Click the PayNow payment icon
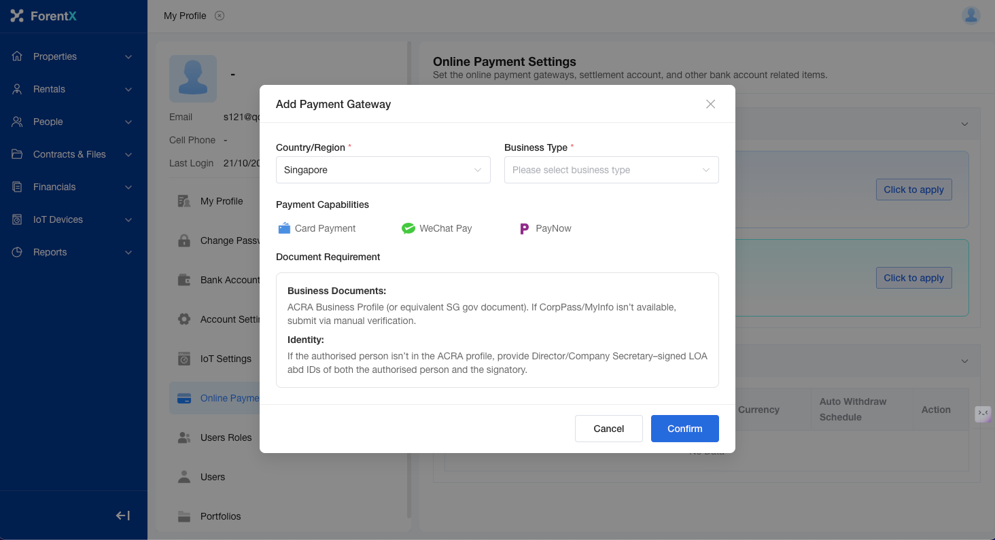 (x=524, y=229)
